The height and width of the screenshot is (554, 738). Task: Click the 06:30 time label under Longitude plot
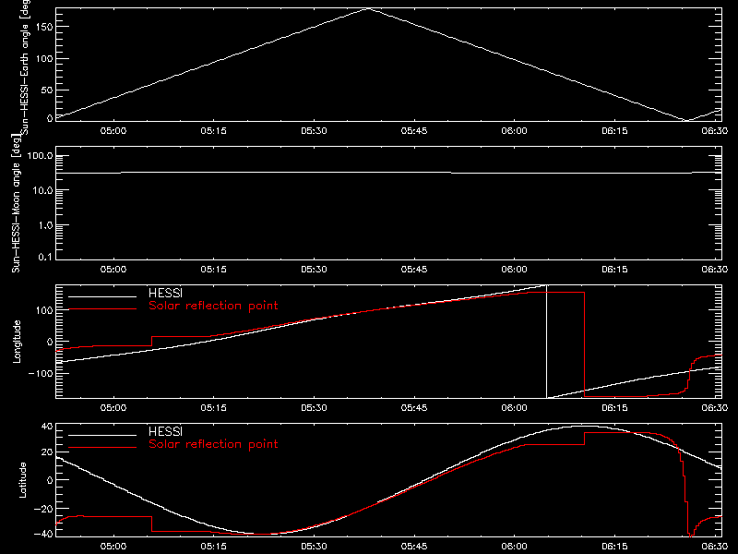715,408
